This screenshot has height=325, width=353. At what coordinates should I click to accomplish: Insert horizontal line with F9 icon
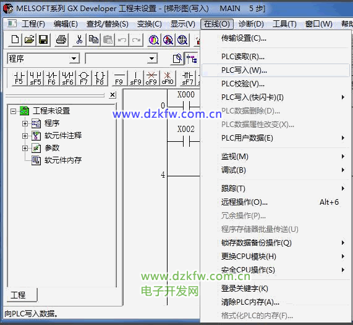119,78
